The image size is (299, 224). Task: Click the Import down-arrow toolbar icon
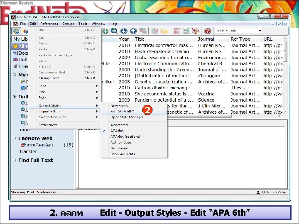point(124,31)
